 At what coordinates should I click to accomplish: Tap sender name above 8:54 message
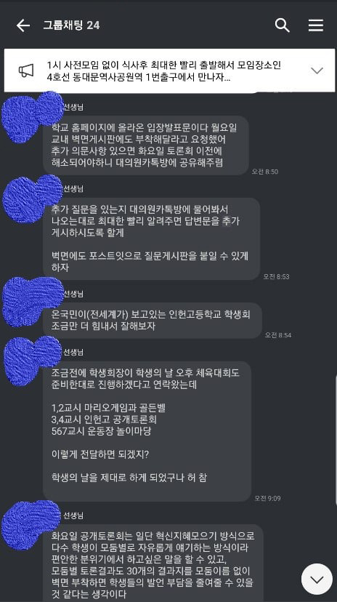[x=73, y=294]
